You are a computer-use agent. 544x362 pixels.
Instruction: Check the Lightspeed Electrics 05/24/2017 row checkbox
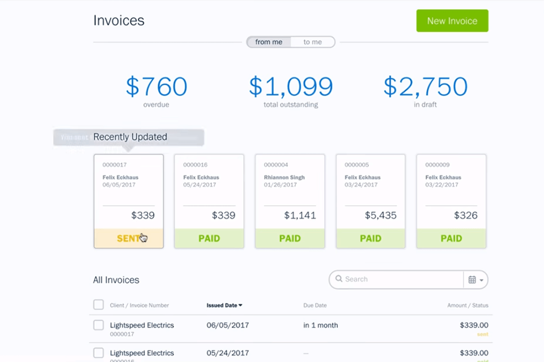point(99,352)
